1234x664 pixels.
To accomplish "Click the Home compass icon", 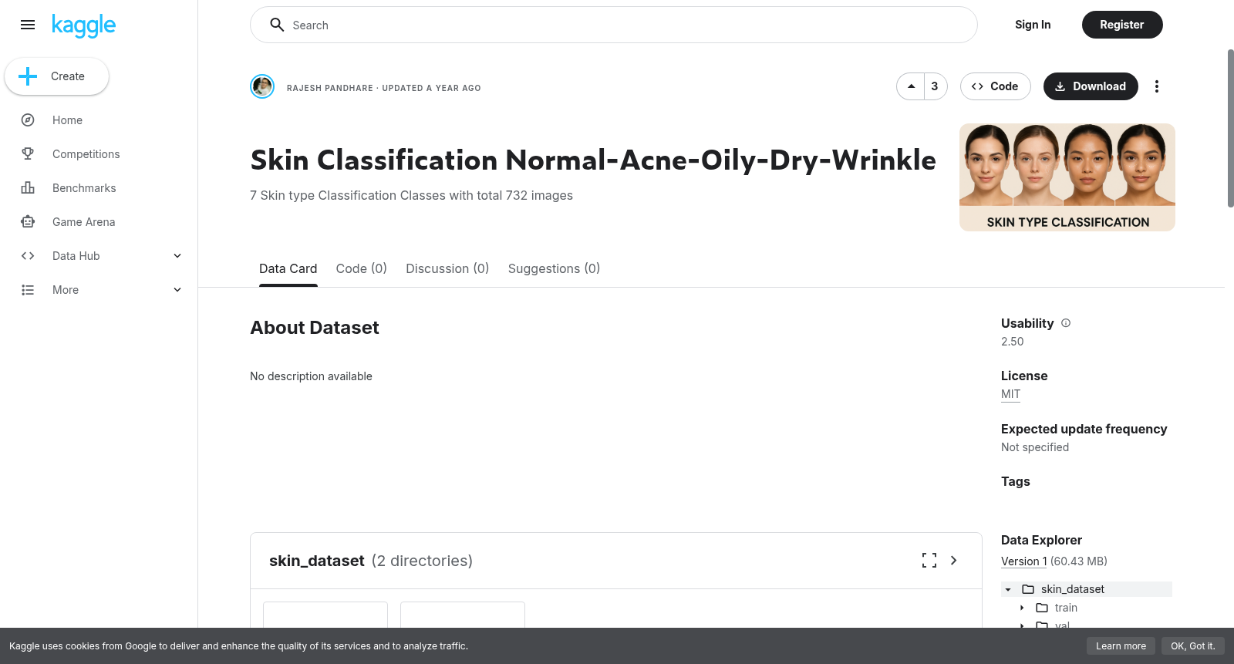I will coord(28,120).
